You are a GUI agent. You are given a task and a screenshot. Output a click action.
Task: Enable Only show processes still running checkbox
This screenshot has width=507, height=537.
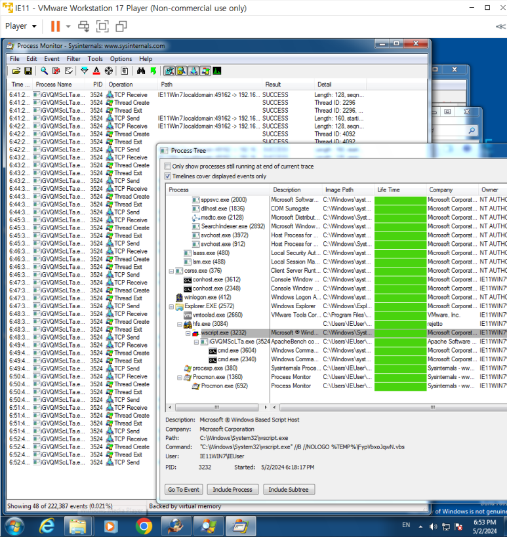(x=167, y=167)
